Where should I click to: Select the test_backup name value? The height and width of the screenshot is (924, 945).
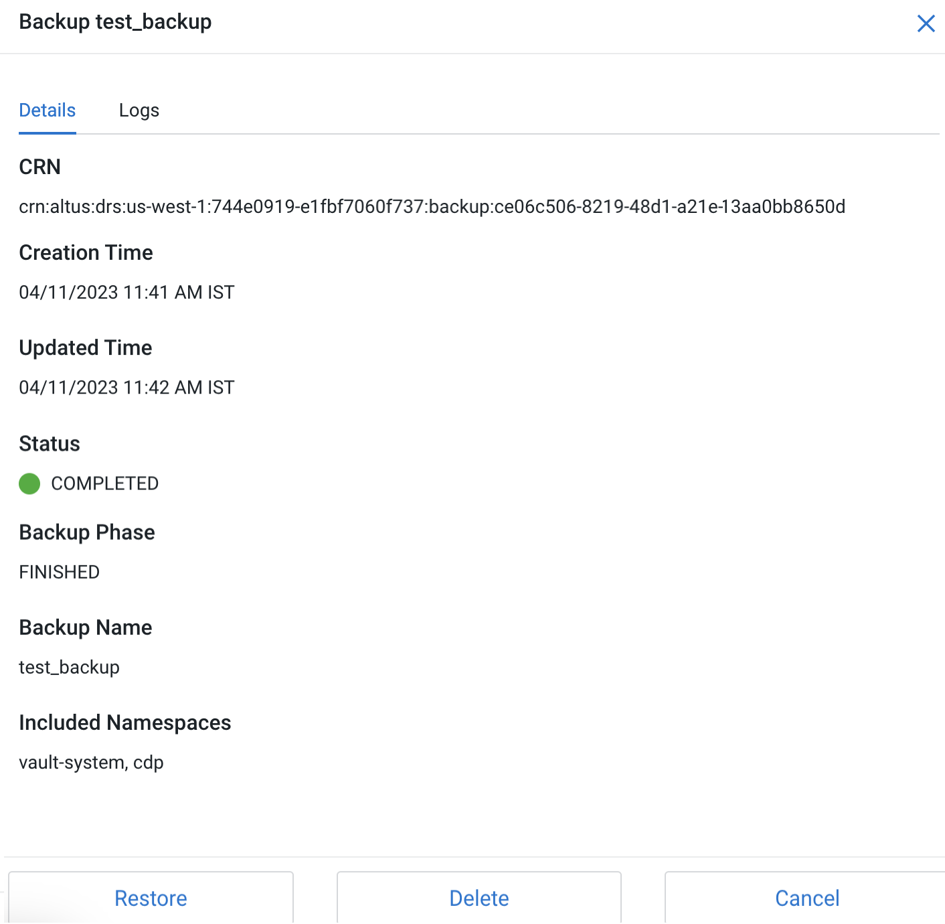tap(69, 667)
